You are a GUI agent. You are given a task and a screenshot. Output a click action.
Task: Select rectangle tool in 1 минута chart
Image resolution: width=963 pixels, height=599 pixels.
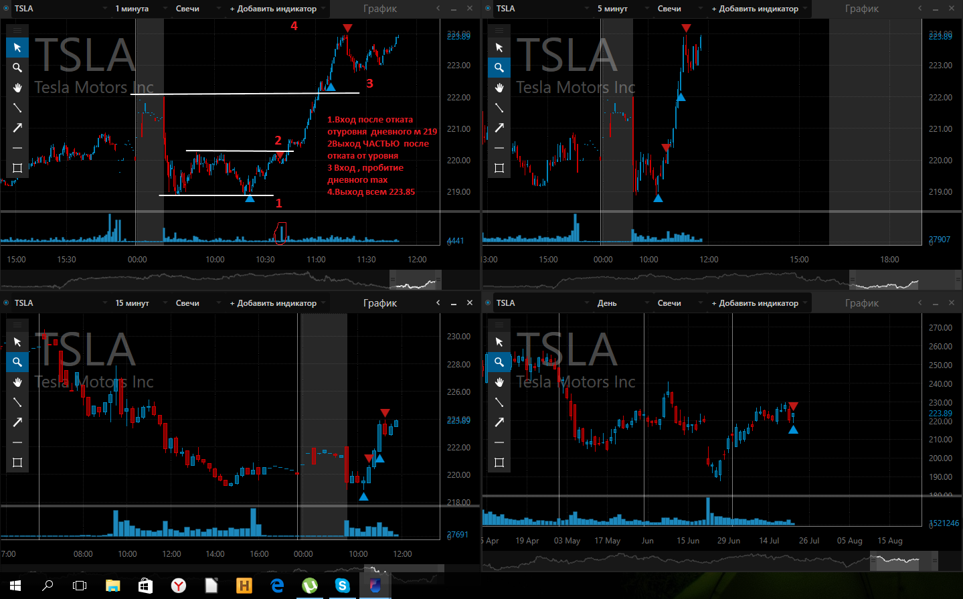tap(17, 168)
